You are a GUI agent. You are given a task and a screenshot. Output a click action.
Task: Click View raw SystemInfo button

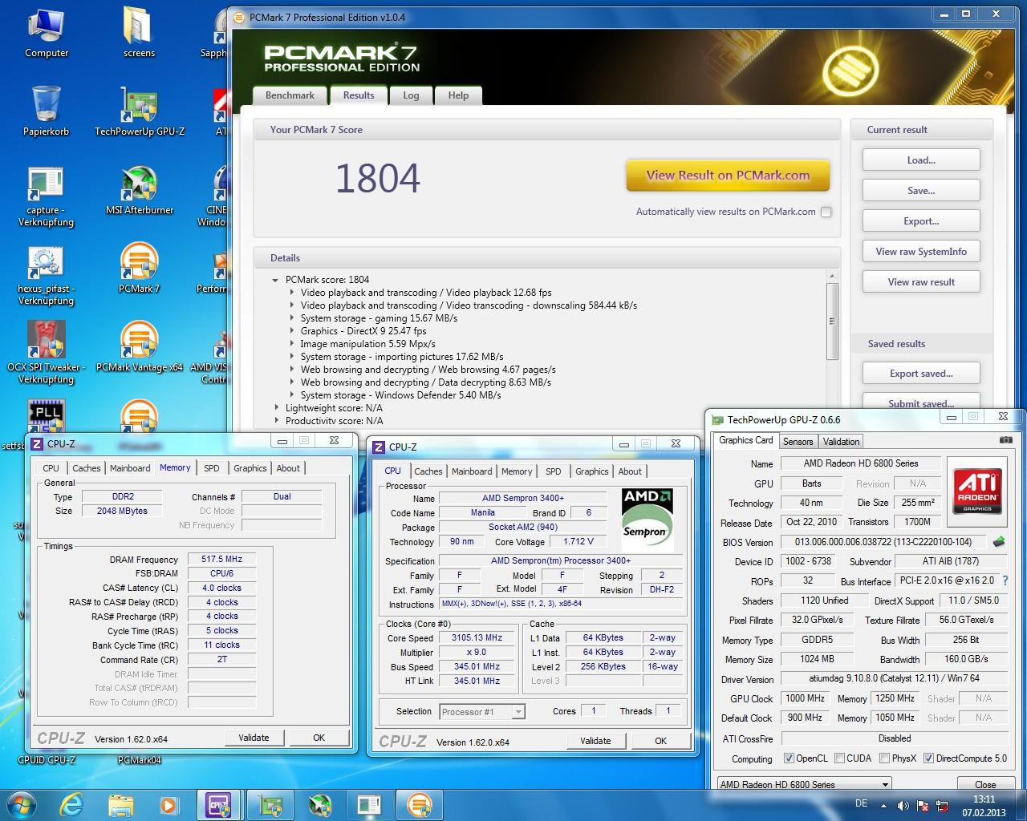pyautogui.click(x=921, y=252)
